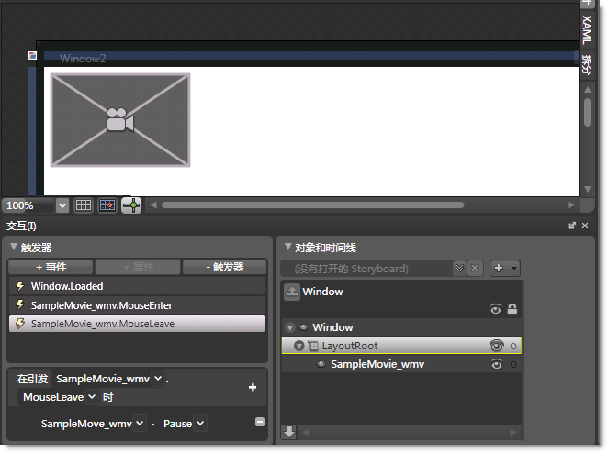608x453 pixels.
Task: Click the small icon beside Window tree node
Action: click(303, 327)
